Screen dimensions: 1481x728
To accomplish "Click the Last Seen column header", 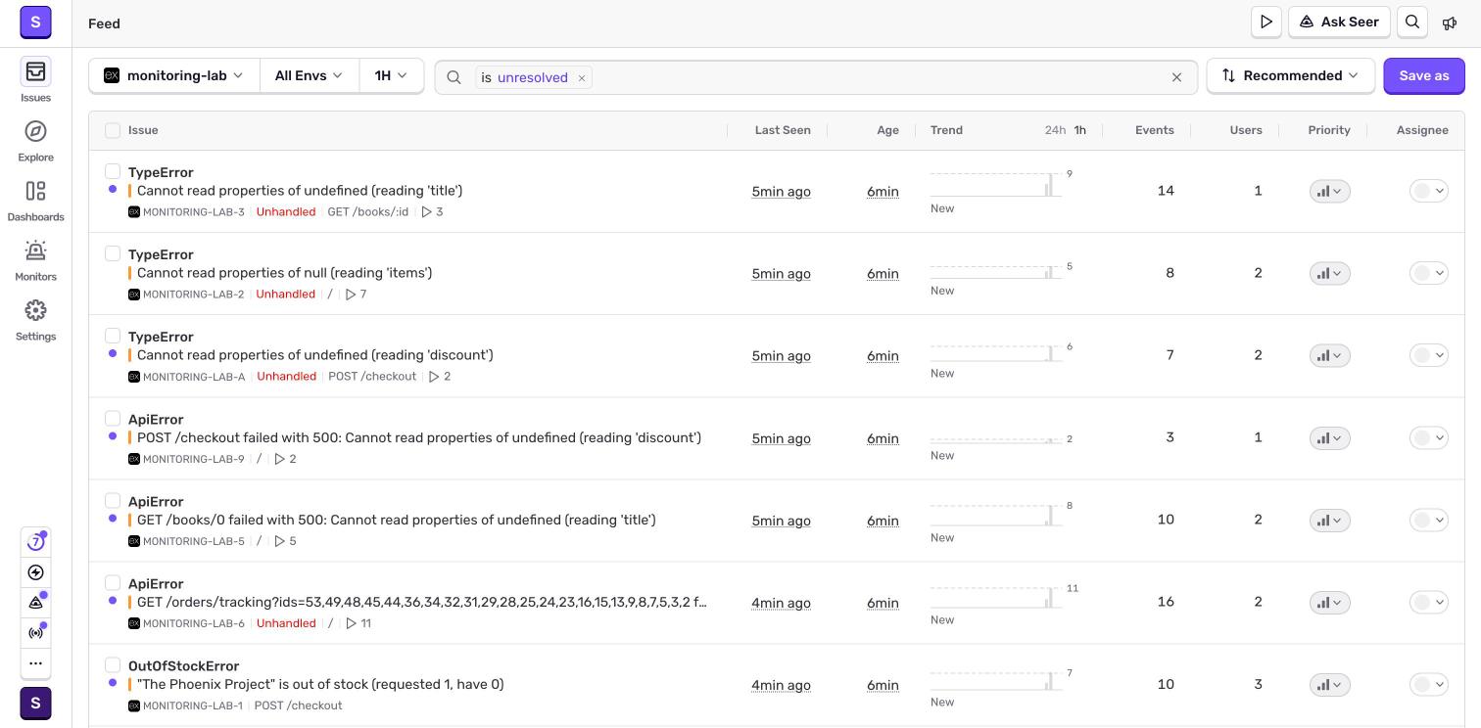I will (783, 130).
